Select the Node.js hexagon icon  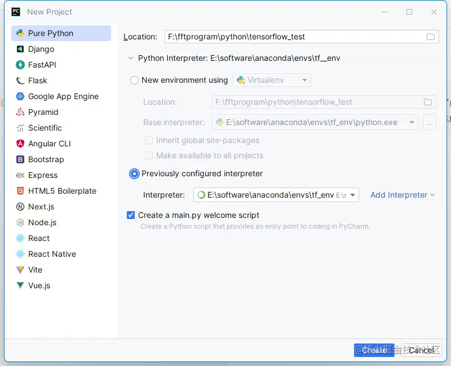coord(20,222)
